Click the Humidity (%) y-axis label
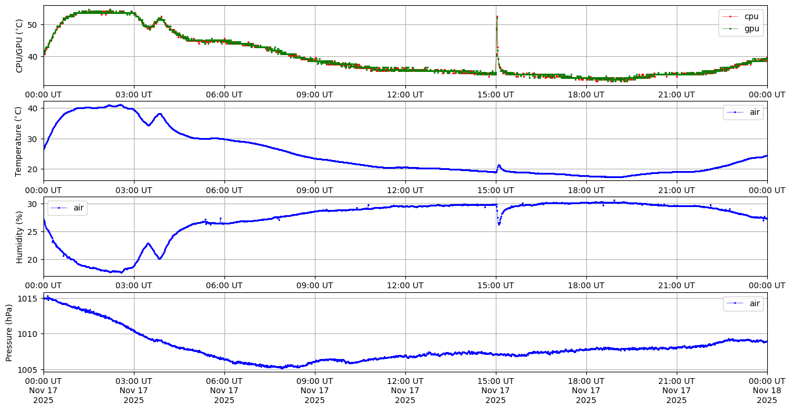The image size is (791, 410). (19, 237)
